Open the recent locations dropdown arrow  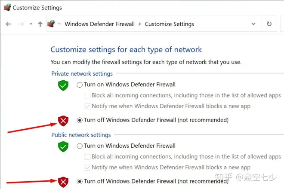[x=31, y=24]
